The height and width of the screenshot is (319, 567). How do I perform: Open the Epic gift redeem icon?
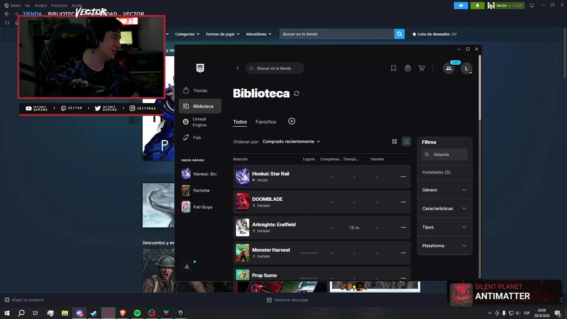click(408, 68)
